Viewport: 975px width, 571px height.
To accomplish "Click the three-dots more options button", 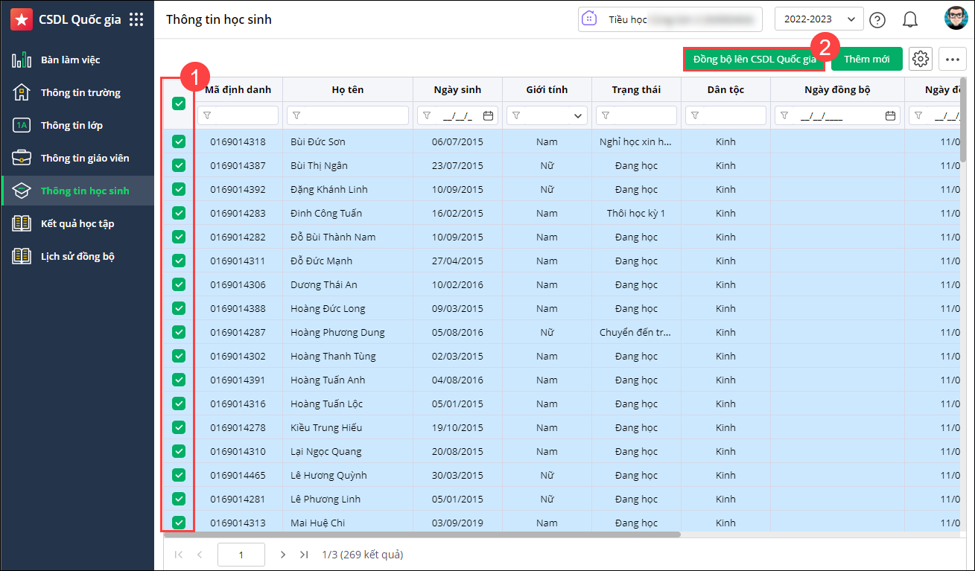I will pos(953,59).
